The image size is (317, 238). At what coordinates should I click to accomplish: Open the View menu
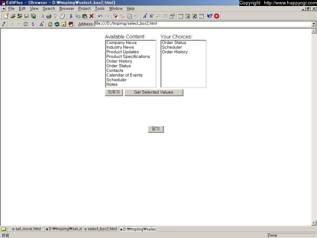(34, 8)
